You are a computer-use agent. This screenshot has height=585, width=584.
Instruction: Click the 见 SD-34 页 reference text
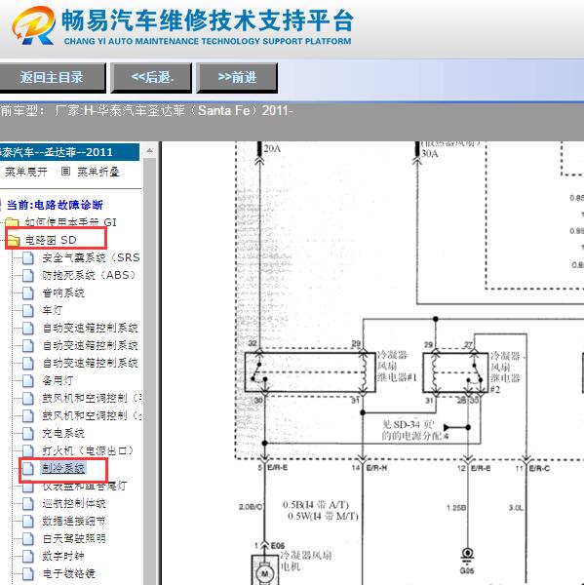coord(414,430)
